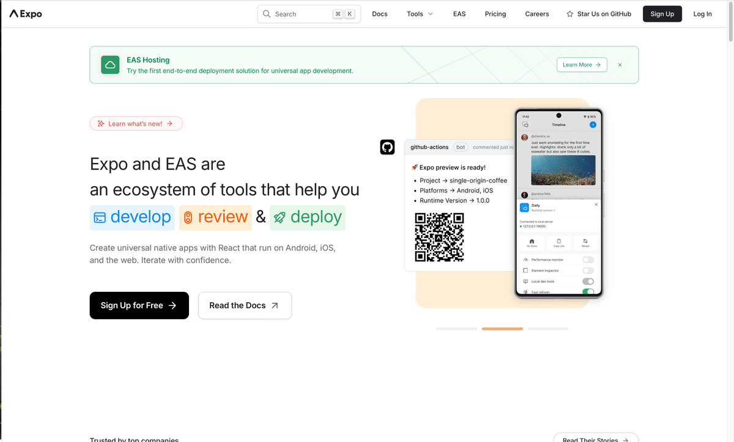
Task: Click the black Sign Up button in header
Action: [662, 14]
